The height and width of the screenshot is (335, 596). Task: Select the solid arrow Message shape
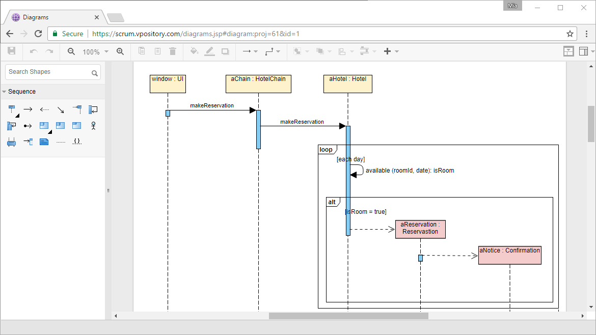pos(28,110)
